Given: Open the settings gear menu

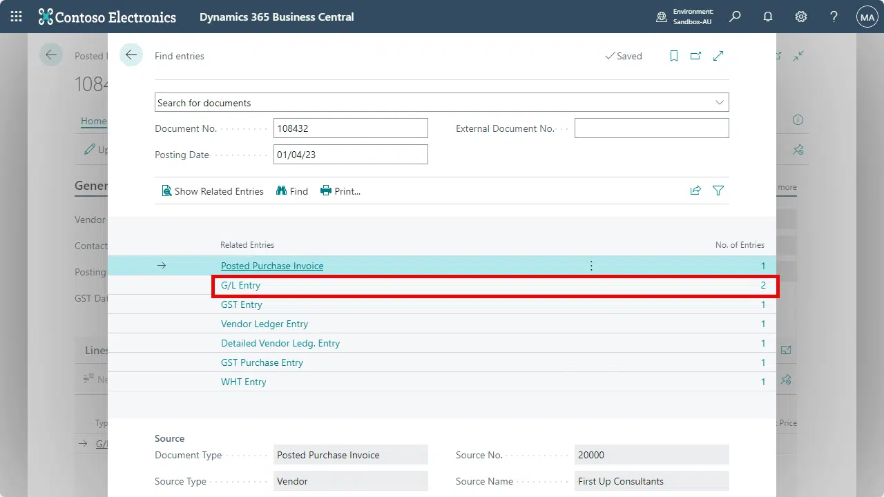Looking at the screenshot, I should [x=801, y=17].
